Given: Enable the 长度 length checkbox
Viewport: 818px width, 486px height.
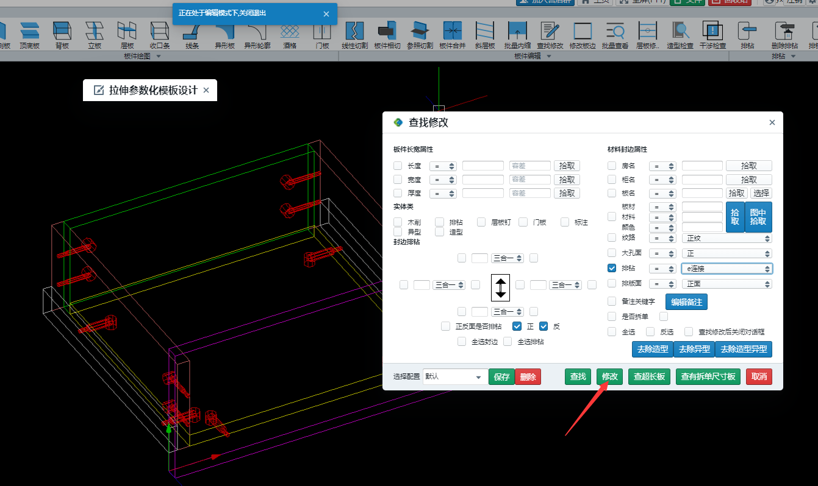Looking at the screenshot, I should (x=398, y=166).
